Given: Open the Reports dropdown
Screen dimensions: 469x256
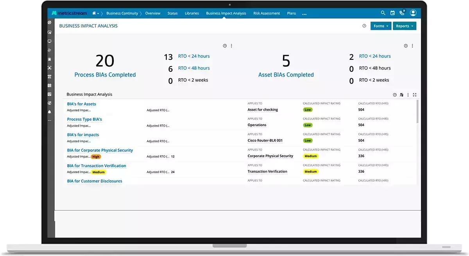Looking at the screenshot, I should [405, 26].
